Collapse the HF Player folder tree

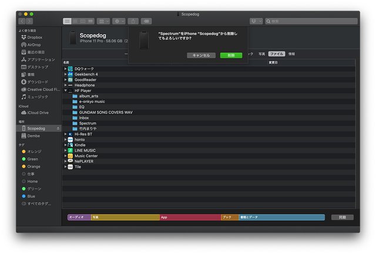[x=66, y=91]
